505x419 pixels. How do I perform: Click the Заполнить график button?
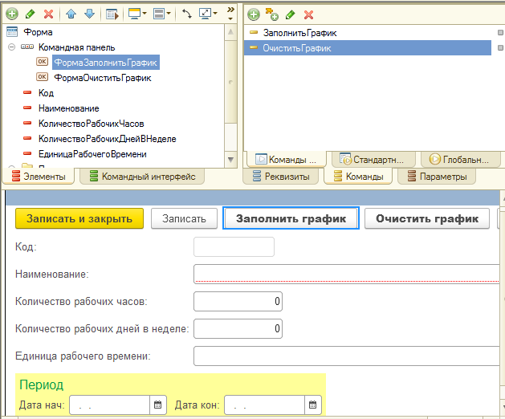(290, 218)
